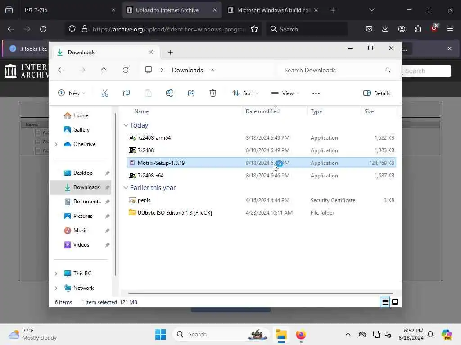Open Firefox account icon
The height and width of the screenshot is (345, 461).
point(402,29)
